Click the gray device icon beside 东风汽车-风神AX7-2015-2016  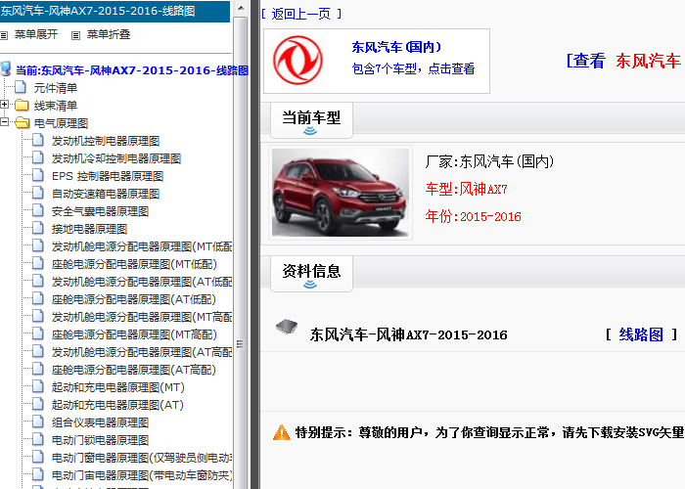click(x=287, y=327)
